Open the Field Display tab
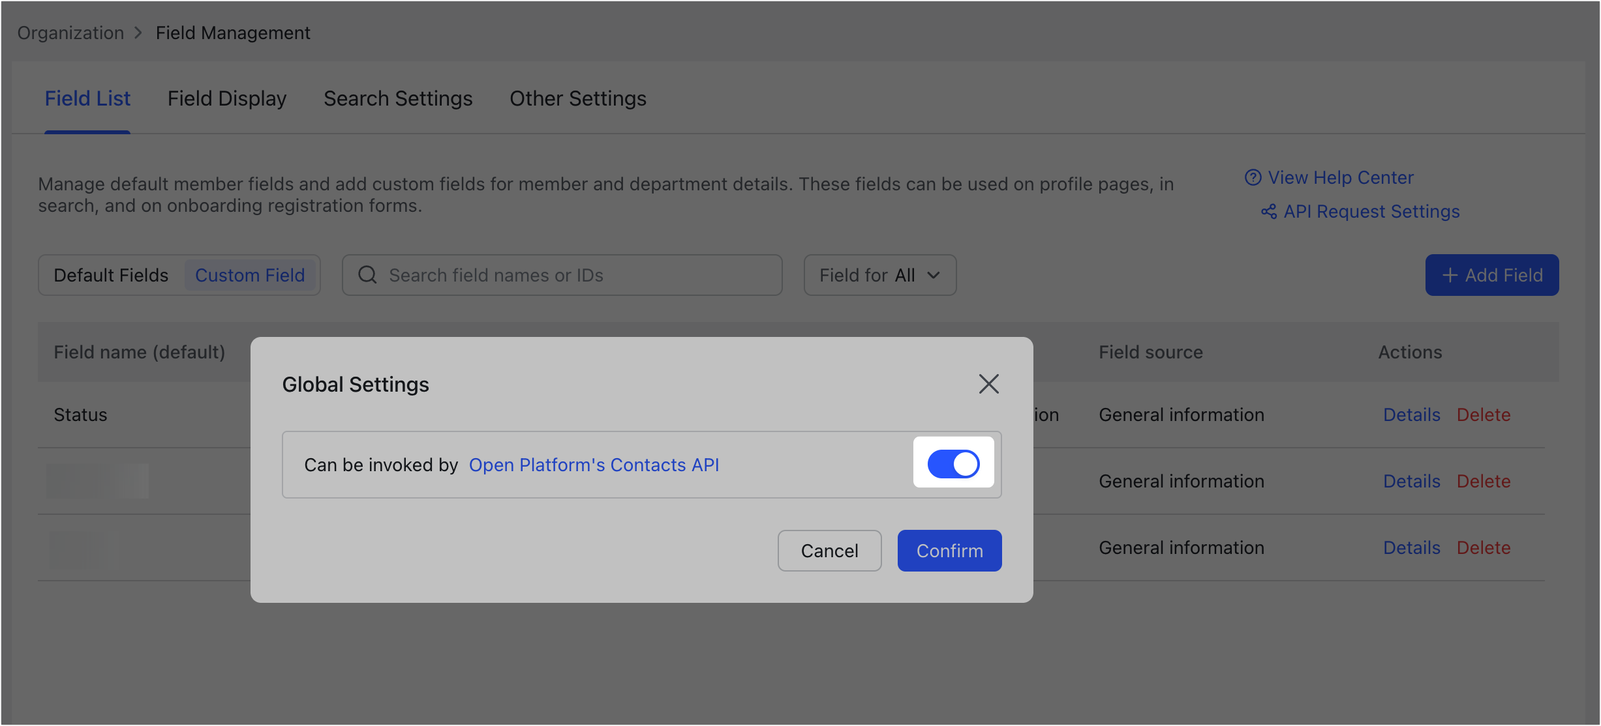The height and width of the screenshot is (726, 1601). tap(227, 98)
